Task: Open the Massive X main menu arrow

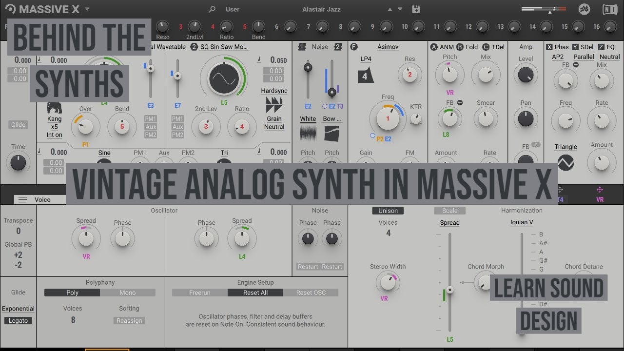Action: (87, 9)
